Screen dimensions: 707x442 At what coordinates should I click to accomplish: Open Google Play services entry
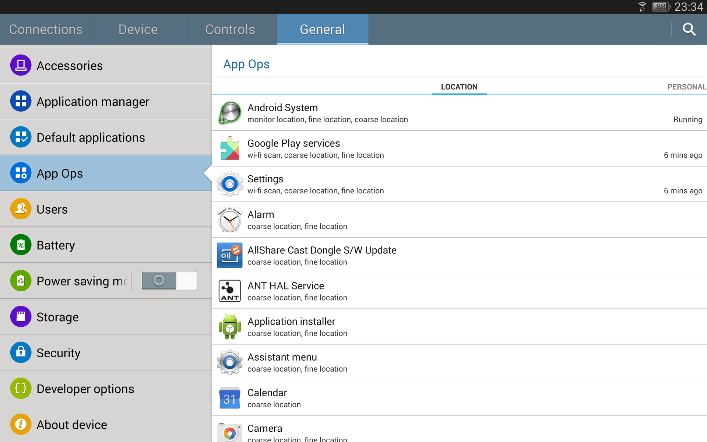[x=460, y=148]
